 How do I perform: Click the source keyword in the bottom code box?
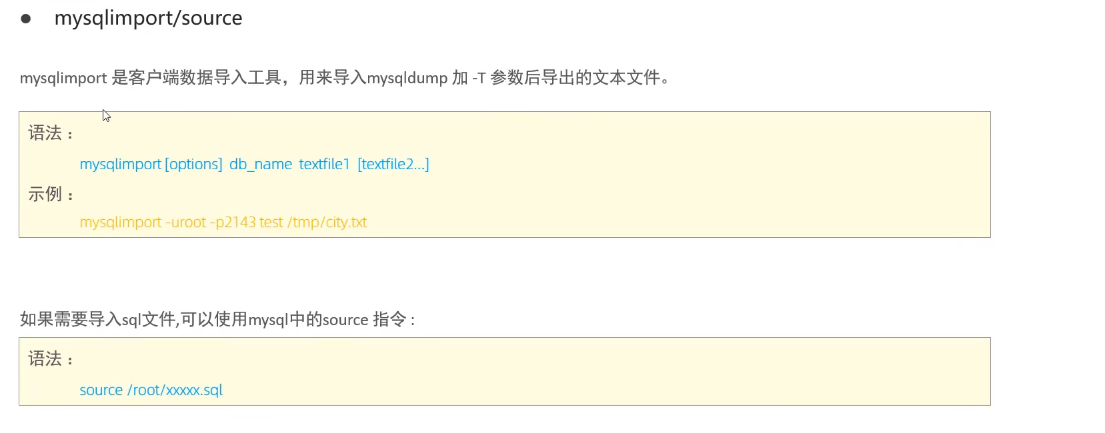click(x=101, y=390)
